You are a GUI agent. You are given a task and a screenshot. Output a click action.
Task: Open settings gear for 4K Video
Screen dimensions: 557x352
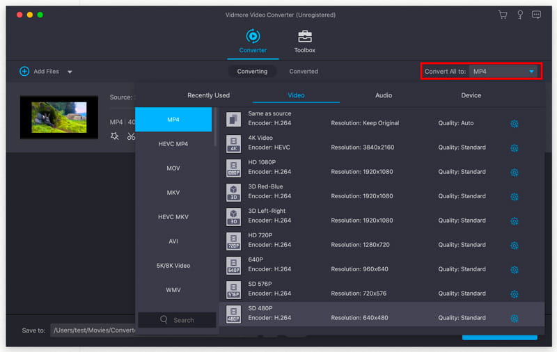(x=514, y=148)
